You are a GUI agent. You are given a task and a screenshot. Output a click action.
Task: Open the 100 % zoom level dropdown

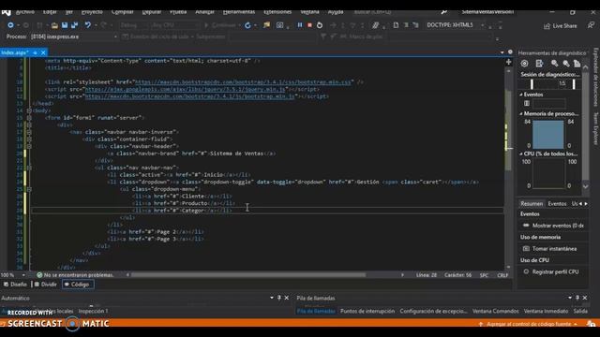[23, 275]
